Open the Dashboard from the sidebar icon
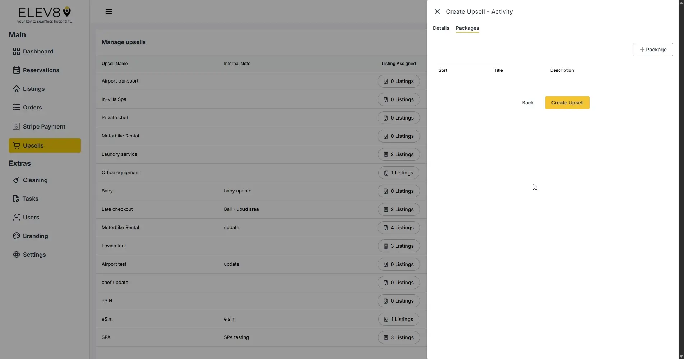This screenshot has width=684, height=359. (17, 51)
